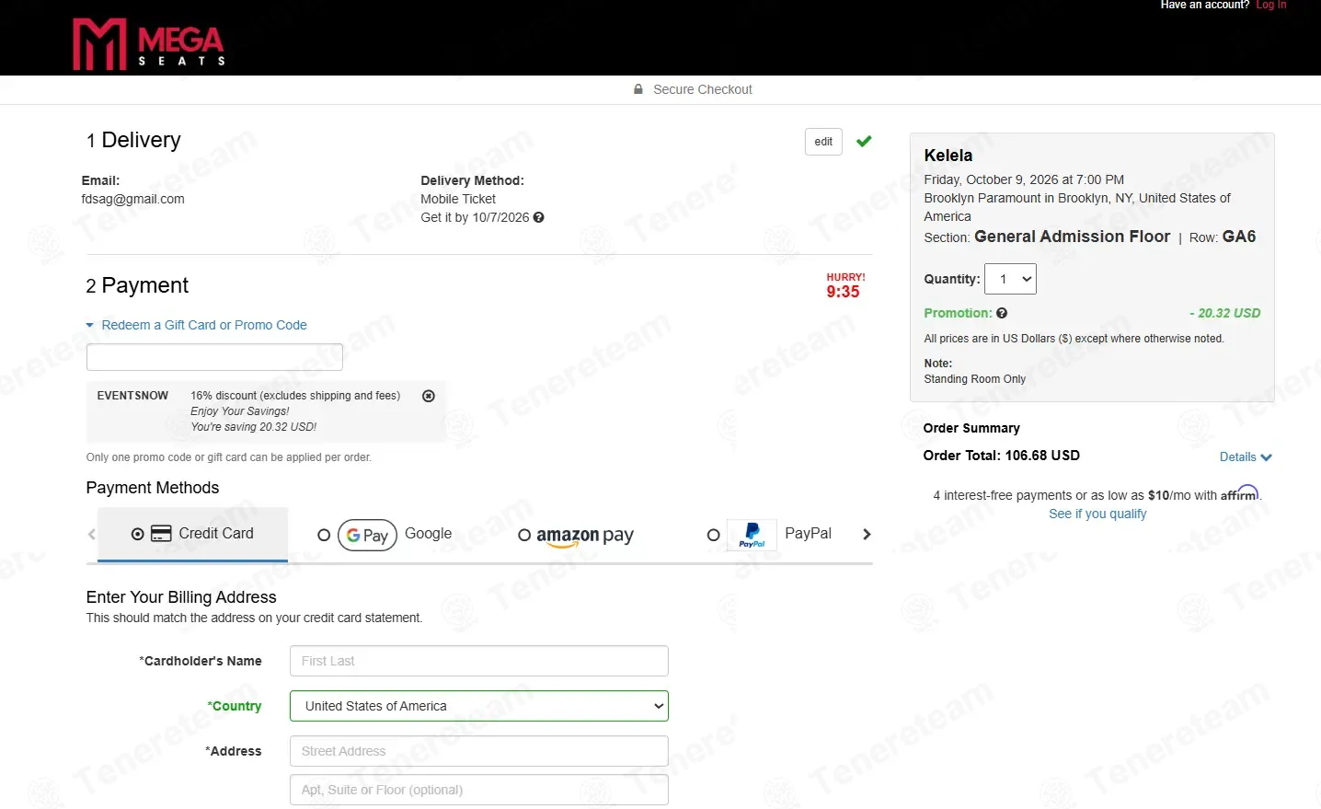The image size is (1321, 809).
Task: Click the 9:35 countdown timer
Action: pyautogui.click(x=843, y=292)
